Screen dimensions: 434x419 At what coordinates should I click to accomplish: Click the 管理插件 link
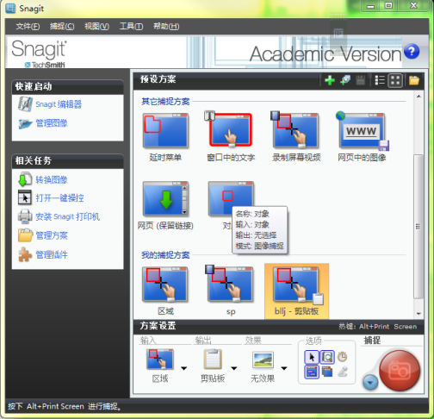(x=52, y=255)
